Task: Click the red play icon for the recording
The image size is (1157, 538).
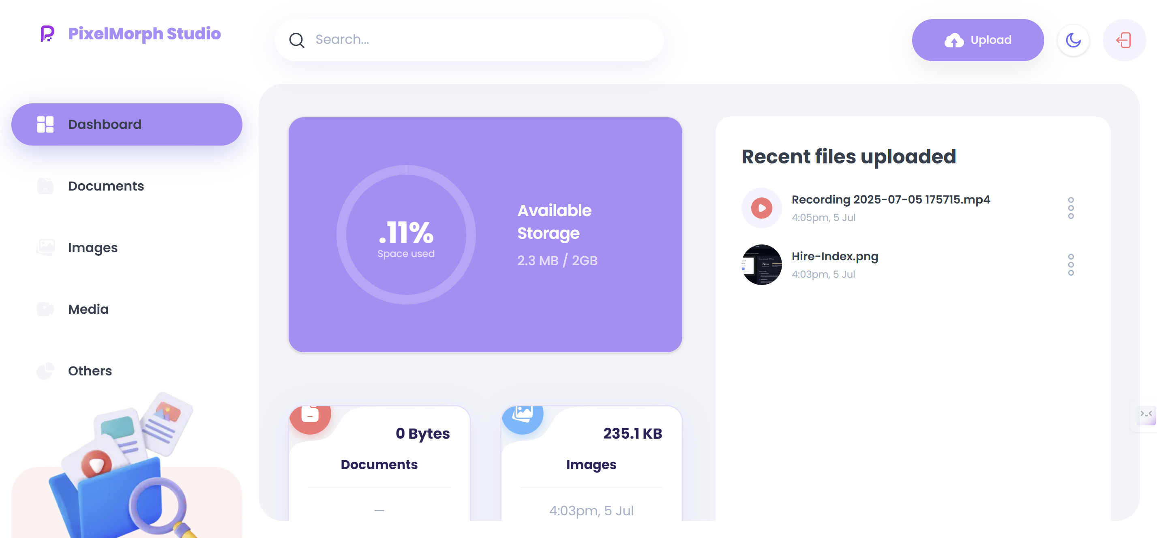Action: tap(761, 208)
